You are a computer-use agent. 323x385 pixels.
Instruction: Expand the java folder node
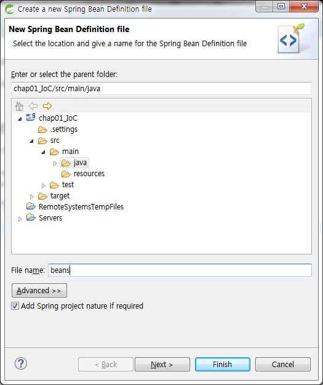(55, 163)
